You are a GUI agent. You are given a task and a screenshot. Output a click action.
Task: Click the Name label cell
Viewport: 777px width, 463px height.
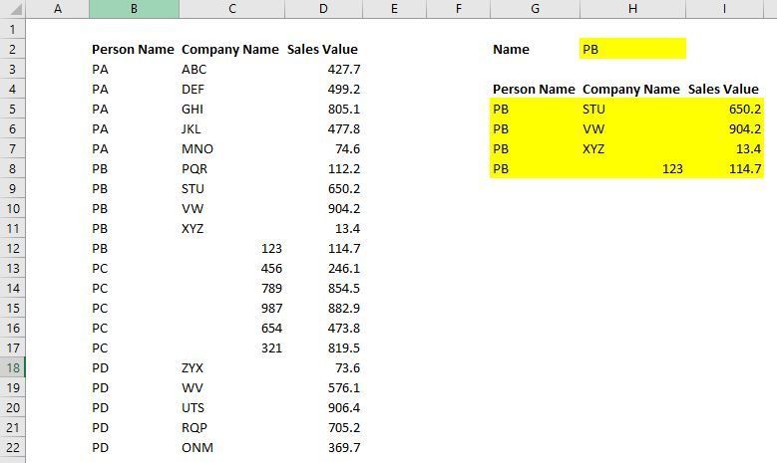[535, 49]
